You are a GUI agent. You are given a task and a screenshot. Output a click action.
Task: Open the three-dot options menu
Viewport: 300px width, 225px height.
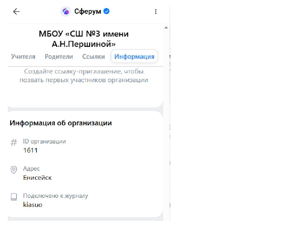(156, 11)
